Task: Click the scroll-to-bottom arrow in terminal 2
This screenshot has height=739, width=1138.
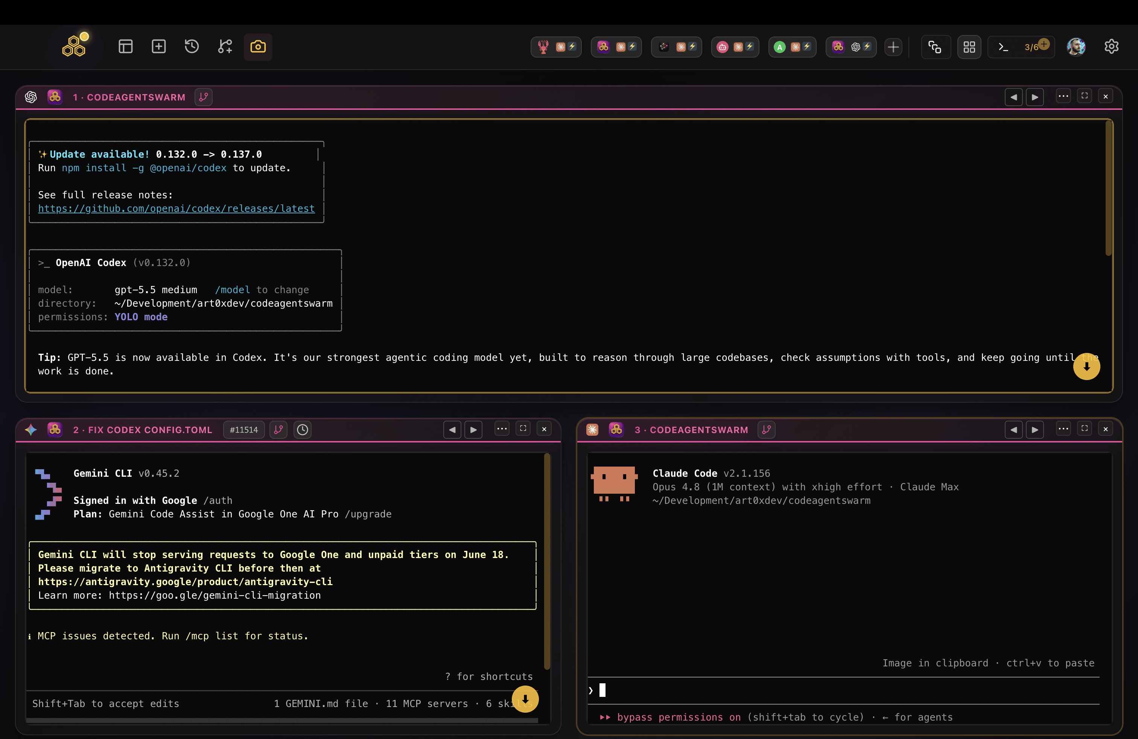Action: coord(525,699)
